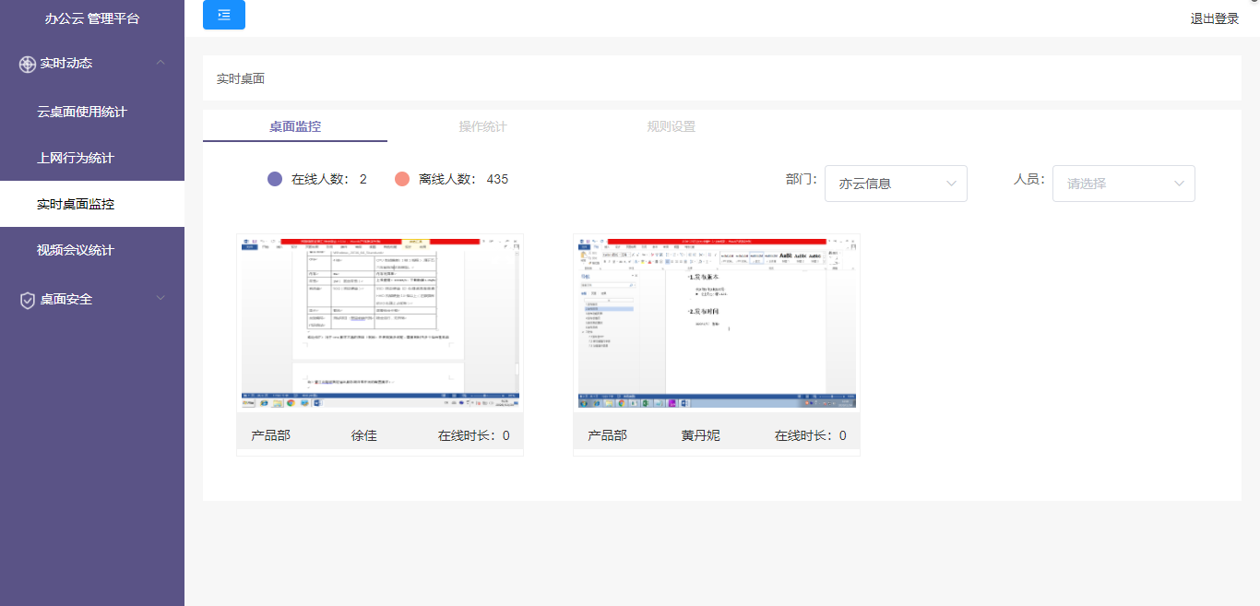
Task: Expand the 桌面安全 menu chevron
Action: [160, 298]
